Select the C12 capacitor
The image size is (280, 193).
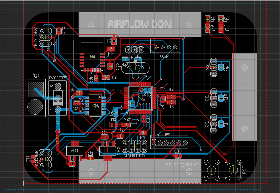pos(221,68)
